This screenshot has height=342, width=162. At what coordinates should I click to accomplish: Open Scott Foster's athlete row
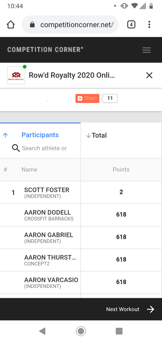coord(47,192)
